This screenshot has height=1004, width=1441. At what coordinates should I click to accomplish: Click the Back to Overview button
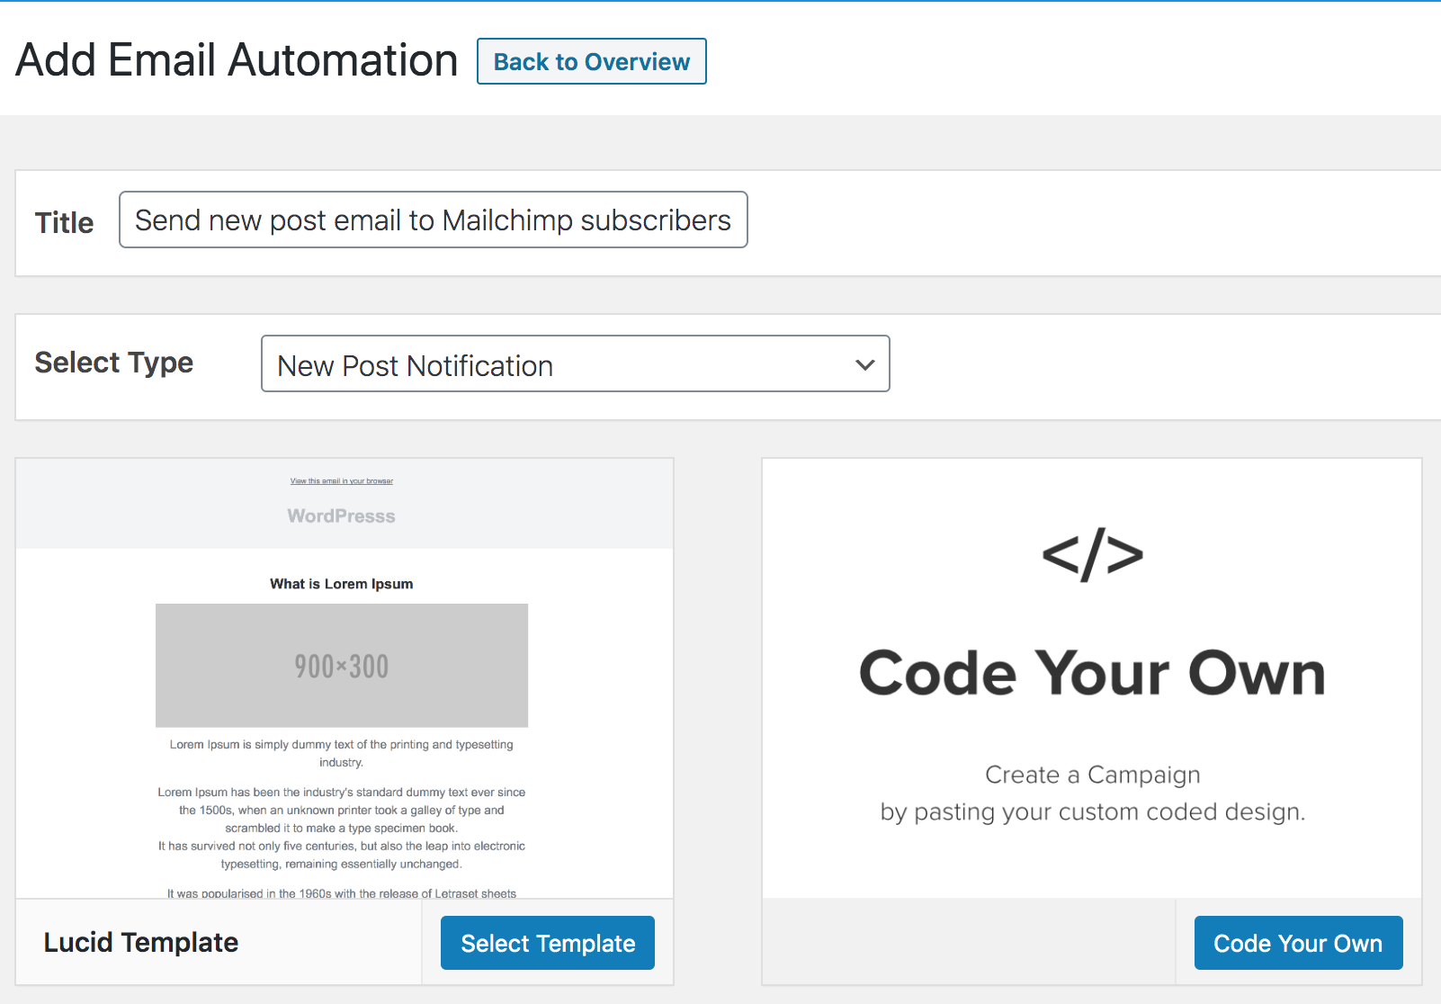tap(591, 61)
